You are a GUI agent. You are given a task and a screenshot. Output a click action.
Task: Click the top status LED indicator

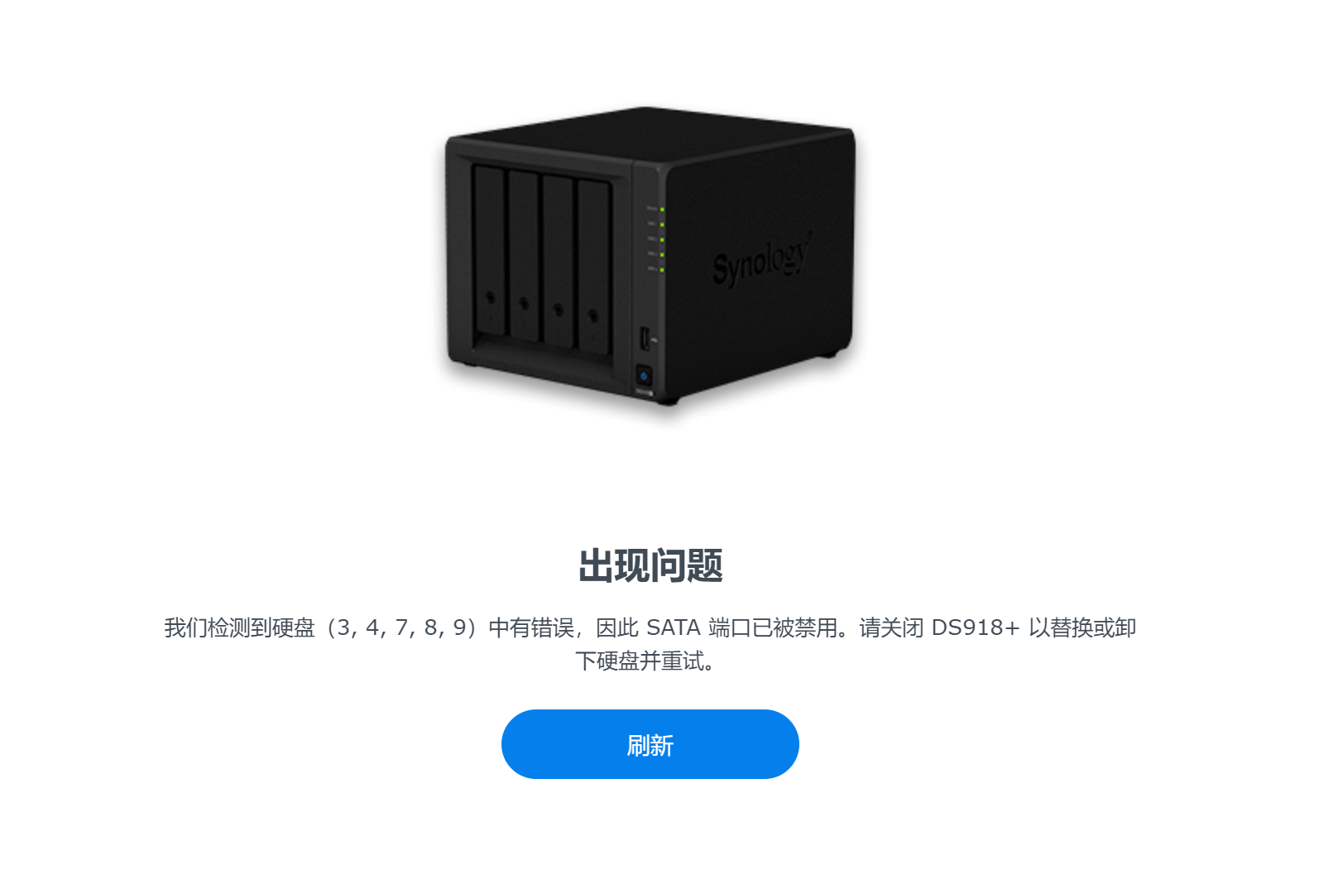[x=663, y=209]
